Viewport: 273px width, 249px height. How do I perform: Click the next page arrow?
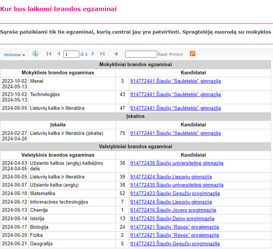click(x=93, y=54)
